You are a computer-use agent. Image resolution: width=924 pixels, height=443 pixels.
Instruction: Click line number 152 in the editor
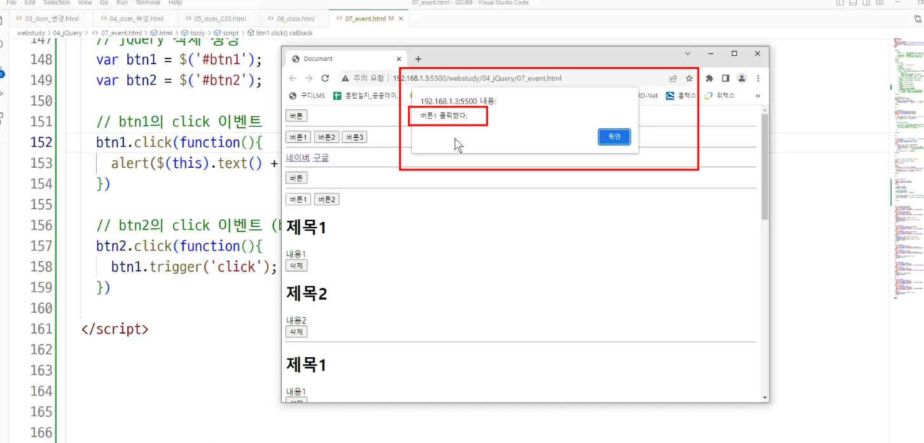click(x=41, y=142)
